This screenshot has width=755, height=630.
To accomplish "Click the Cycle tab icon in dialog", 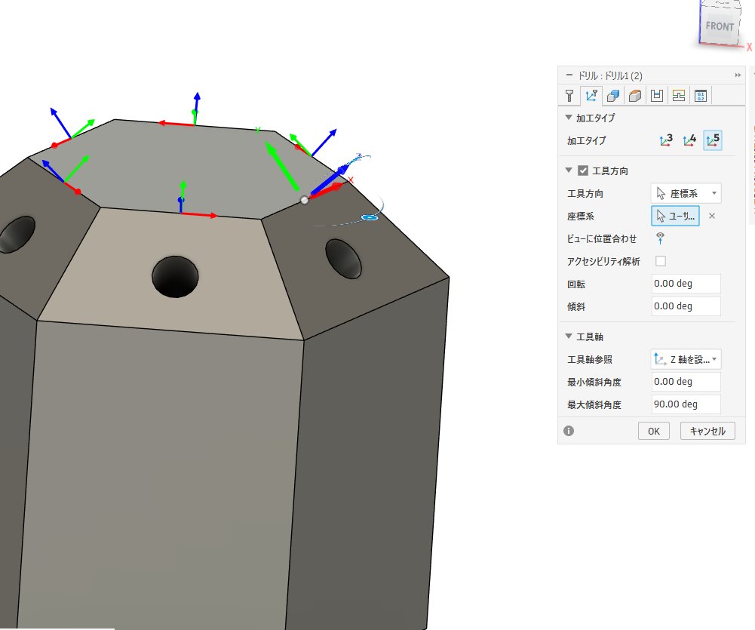I will click(656, 95).
